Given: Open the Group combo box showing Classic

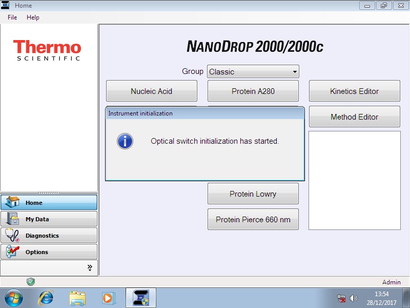Looking at the screenshot, I should point(253,71).
